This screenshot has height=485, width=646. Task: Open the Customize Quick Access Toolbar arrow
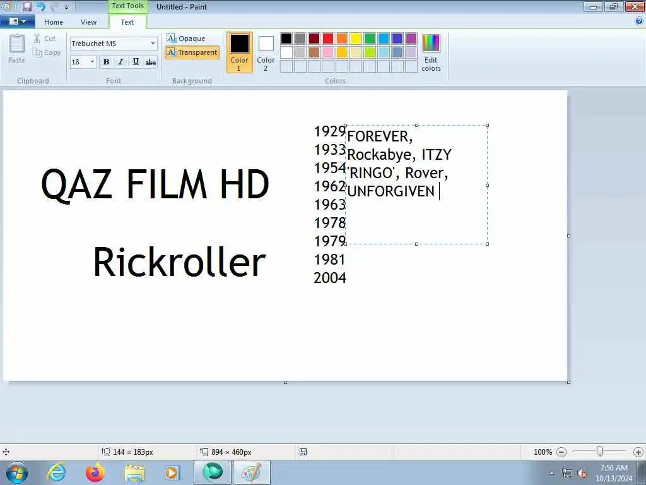click(67, 8)
